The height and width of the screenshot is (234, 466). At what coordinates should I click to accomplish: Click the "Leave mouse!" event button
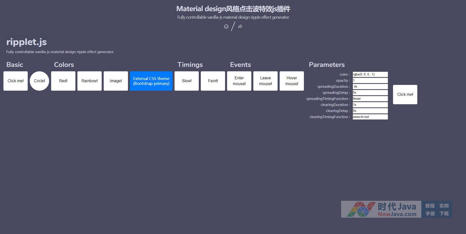[x=265, y=81]
